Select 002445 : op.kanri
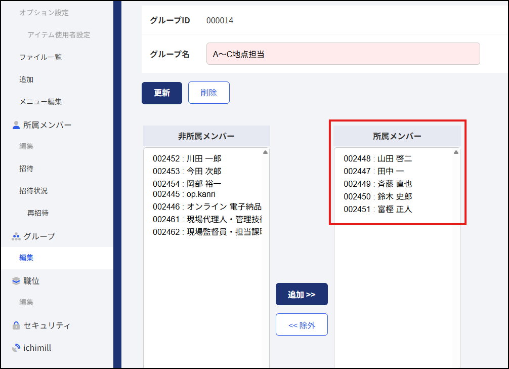The height and width of the screenshot is (369, 509). [x=184, y=194]
